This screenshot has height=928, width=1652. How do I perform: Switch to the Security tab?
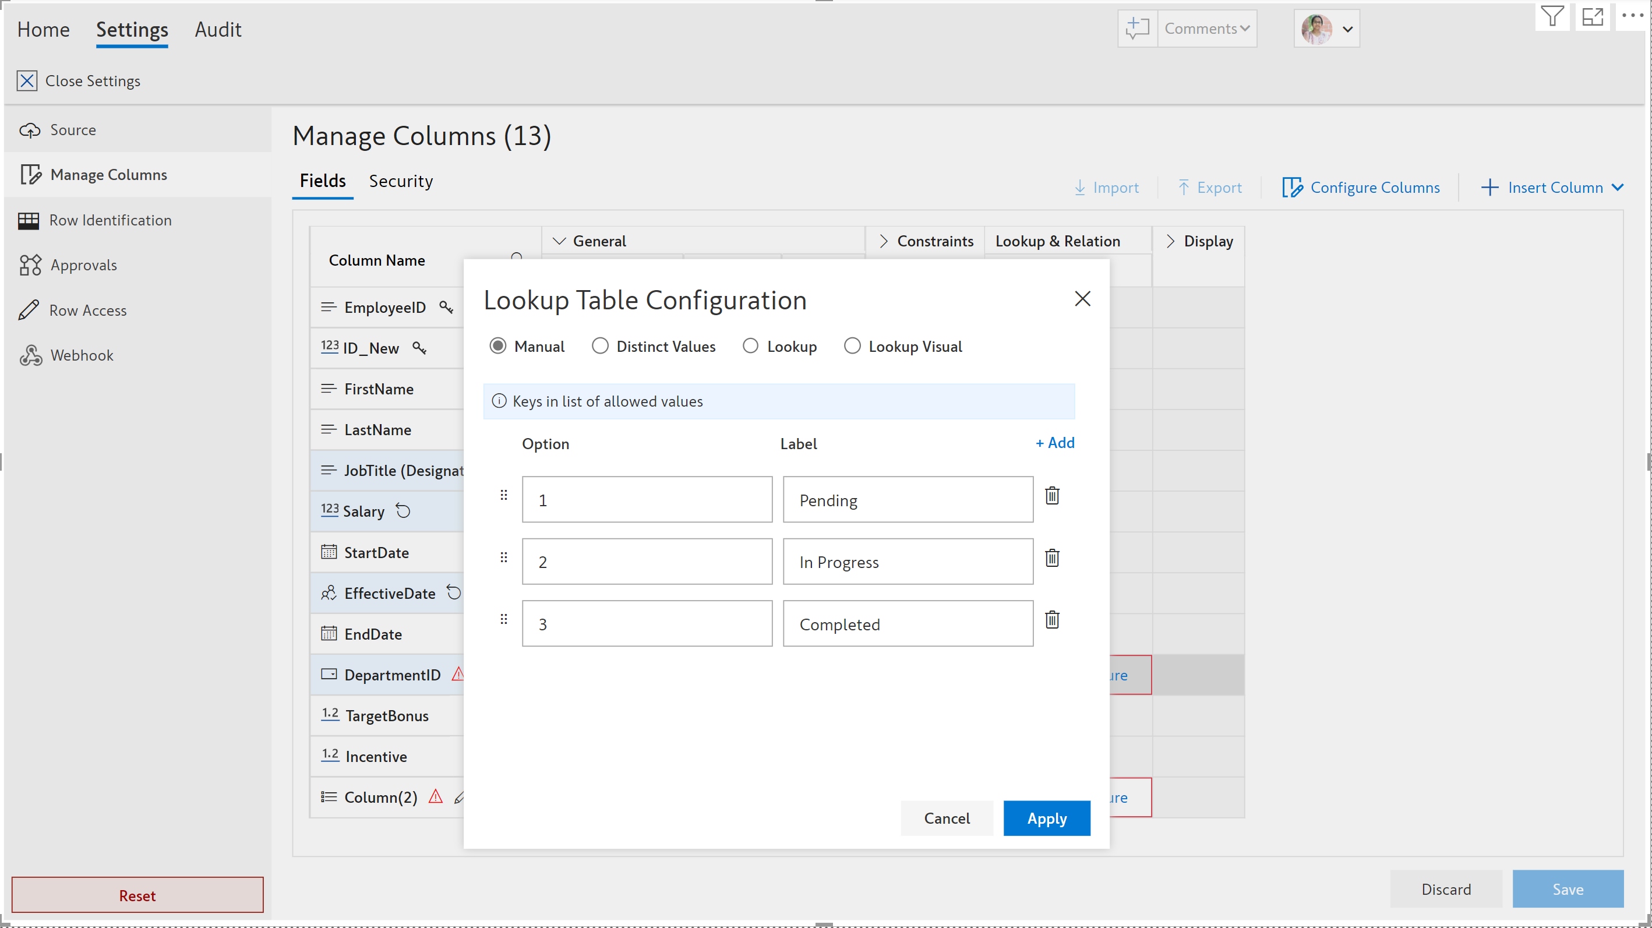[x=401, y=182]
